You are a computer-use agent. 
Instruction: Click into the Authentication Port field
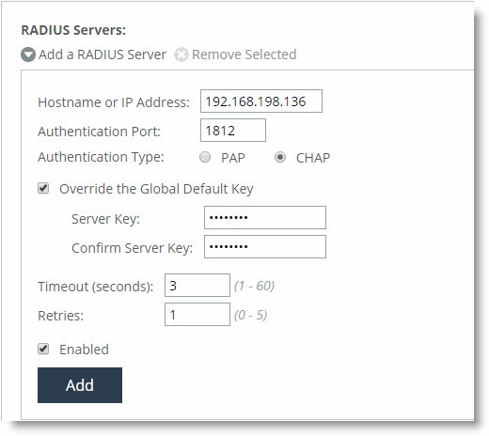point(233,130)
